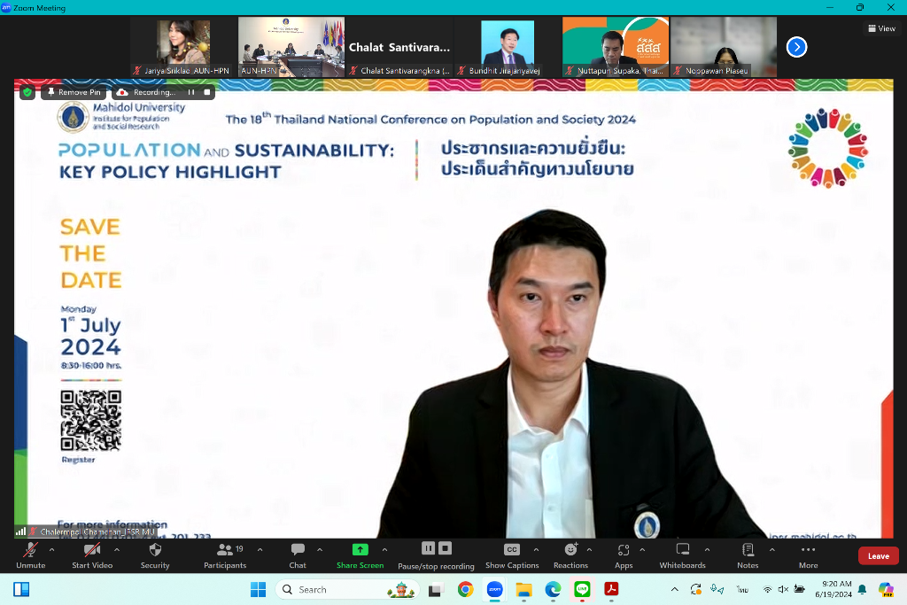
Task: Click the green Share Screen icon
Action: [x=360, y=549]
